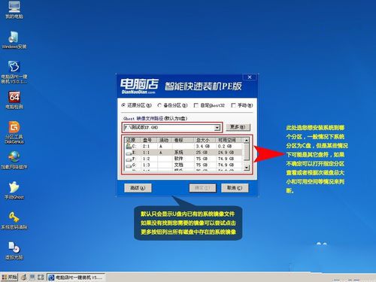Viewport: 376px width, 282px height.
Task: Open the 系统密码清除 key icon
Action: click(14, 220)
